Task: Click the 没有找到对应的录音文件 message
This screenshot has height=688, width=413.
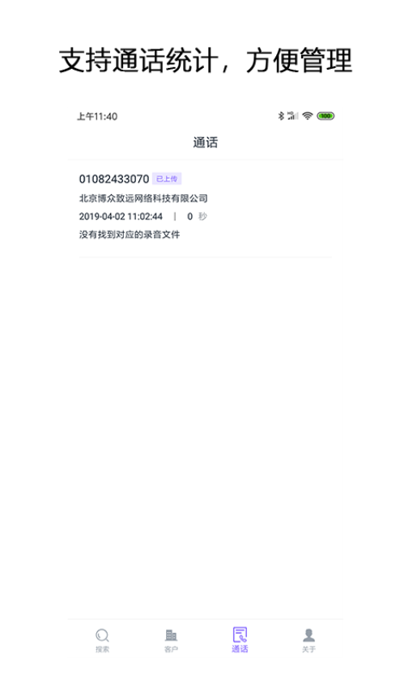Action: pos(130,235)
